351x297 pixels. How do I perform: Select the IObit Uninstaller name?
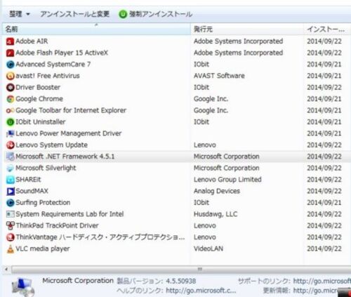click(x=41, y=122)
